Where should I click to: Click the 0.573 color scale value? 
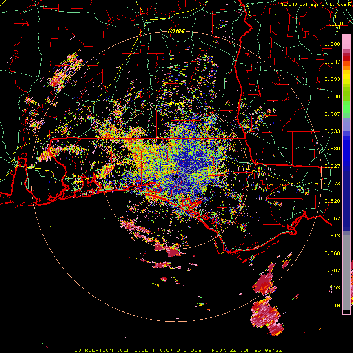pos(332,184)
